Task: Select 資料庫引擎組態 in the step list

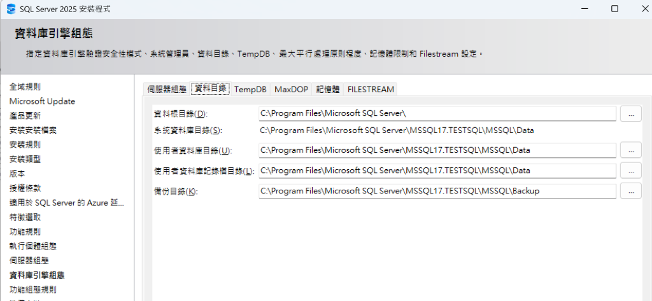Action: coord(36,275)
